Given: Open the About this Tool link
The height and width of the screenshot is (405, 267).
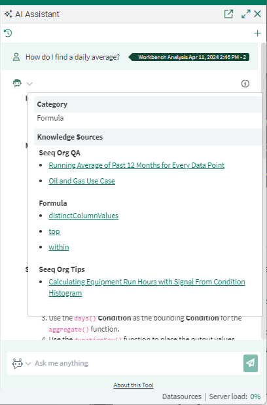Looking at the screenshot, I should 133,385.
